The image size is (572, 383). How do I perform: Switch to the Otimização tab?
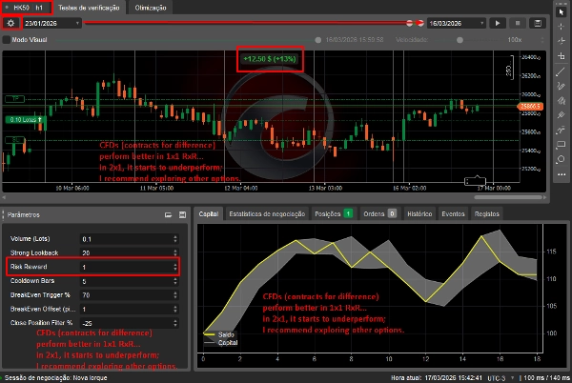[151, 7]
